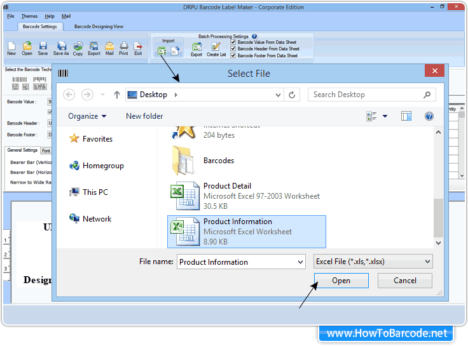Click the Copy toolbar icon
This screenshot has height=346, width=468.
[78, 49]
